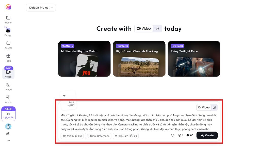
Task: Open the MiniMax H3 model selector
Action: tap(72, 136)
